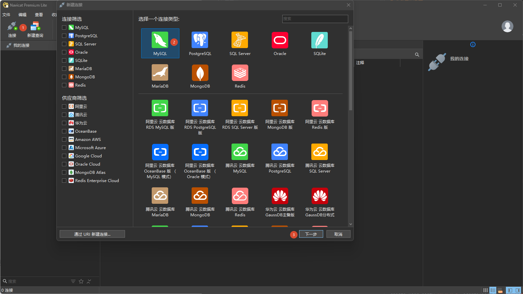Click the blue info icon in right panel

[473, 44]
